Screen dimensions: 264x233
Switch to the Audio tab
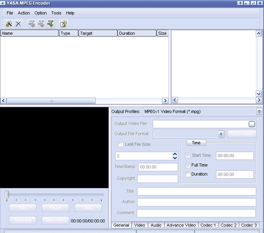coord(156,225)
